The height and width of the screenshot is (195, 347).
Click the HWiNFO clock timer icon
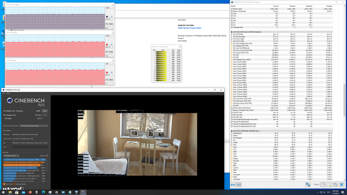323,185
